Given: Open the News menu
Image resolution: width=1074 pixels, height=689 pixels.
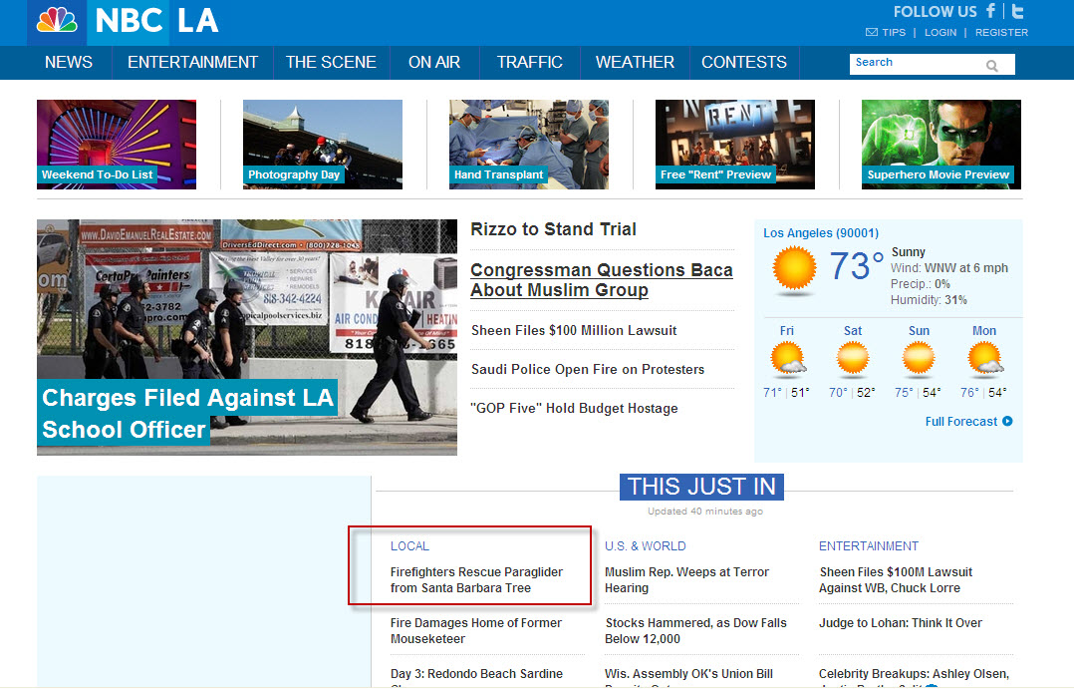Looking at the screenshot, I should [x=69, y=62].
